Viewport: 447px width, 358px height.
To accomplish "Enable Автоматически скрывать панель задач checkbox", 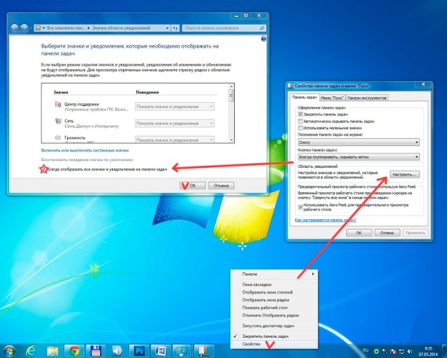I will tap(300, 121).
